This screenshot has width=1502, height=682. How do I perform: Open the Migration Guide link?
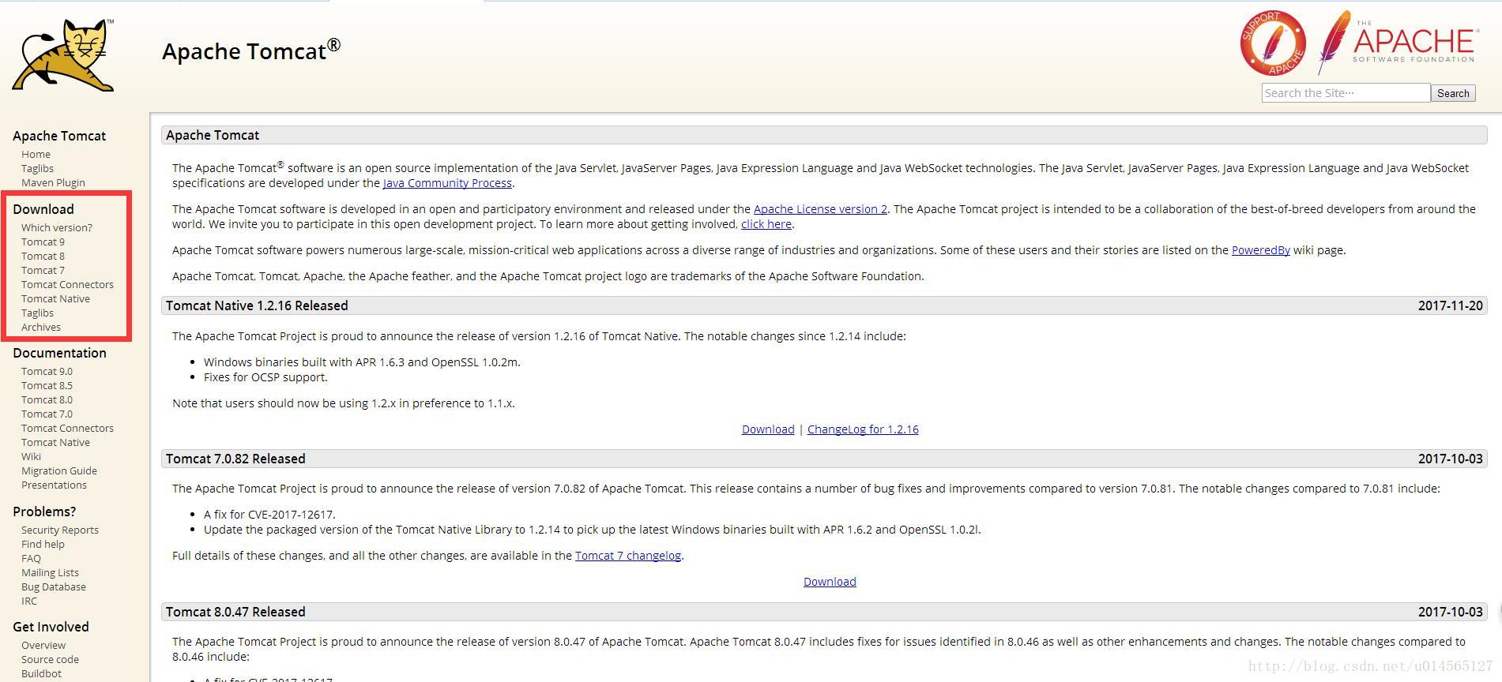tap(59, 470)
